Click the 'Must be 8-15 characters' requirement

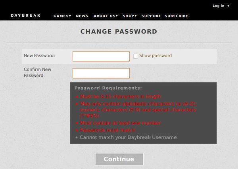120,96
